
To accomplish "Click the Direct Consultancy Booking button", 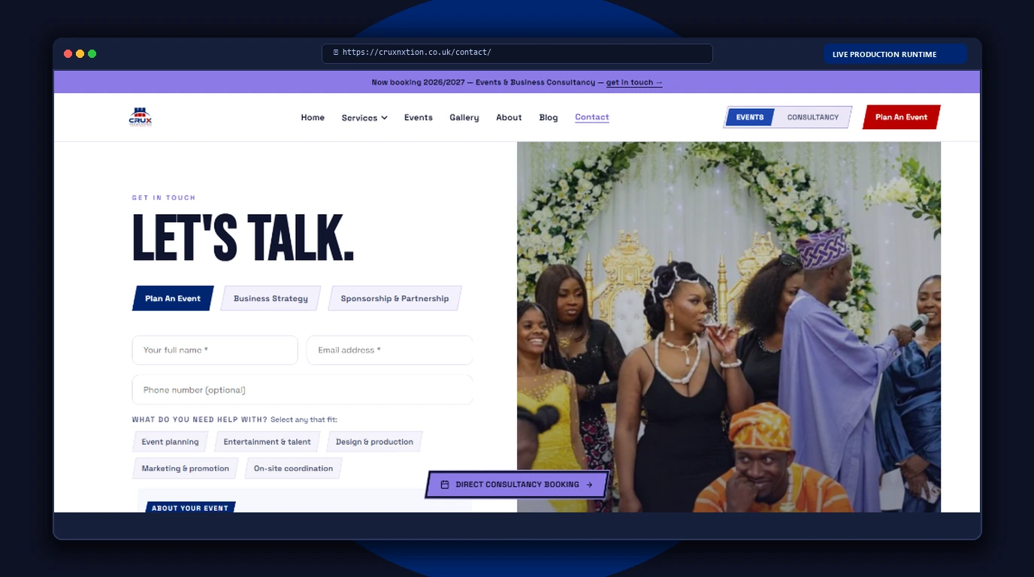I will click(517, 485).
